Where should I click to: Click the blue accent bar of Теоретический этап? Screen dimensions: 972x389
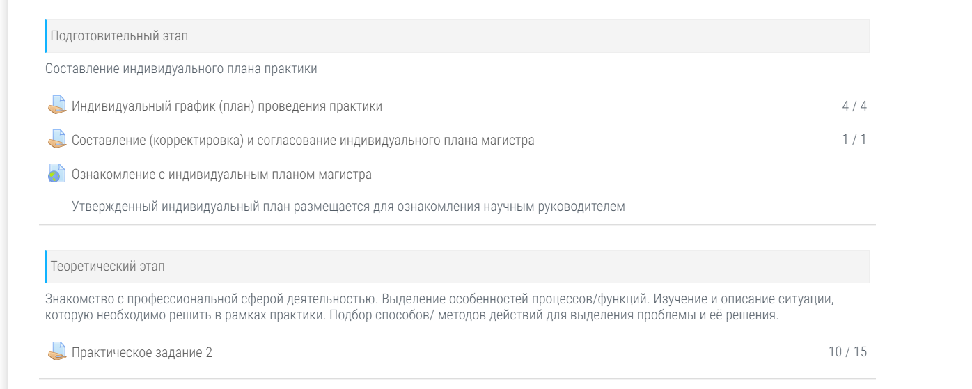coord(46,267)
